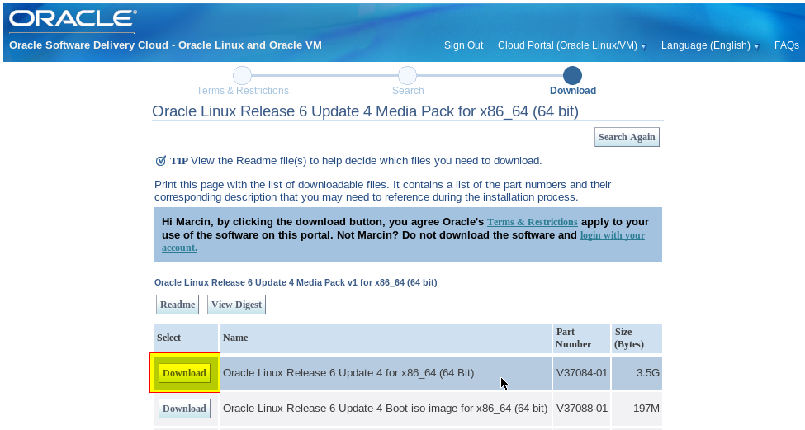Open the Terms & Restrictions link in notice
The width and height of the screenshot is (805, 430).
coord(533,222)
